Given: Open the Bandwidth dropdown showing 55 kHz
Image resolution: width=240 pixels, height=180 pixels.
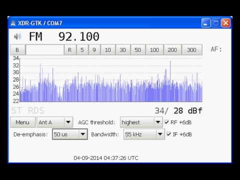Looking at the screenshot, I should (144, 134).
